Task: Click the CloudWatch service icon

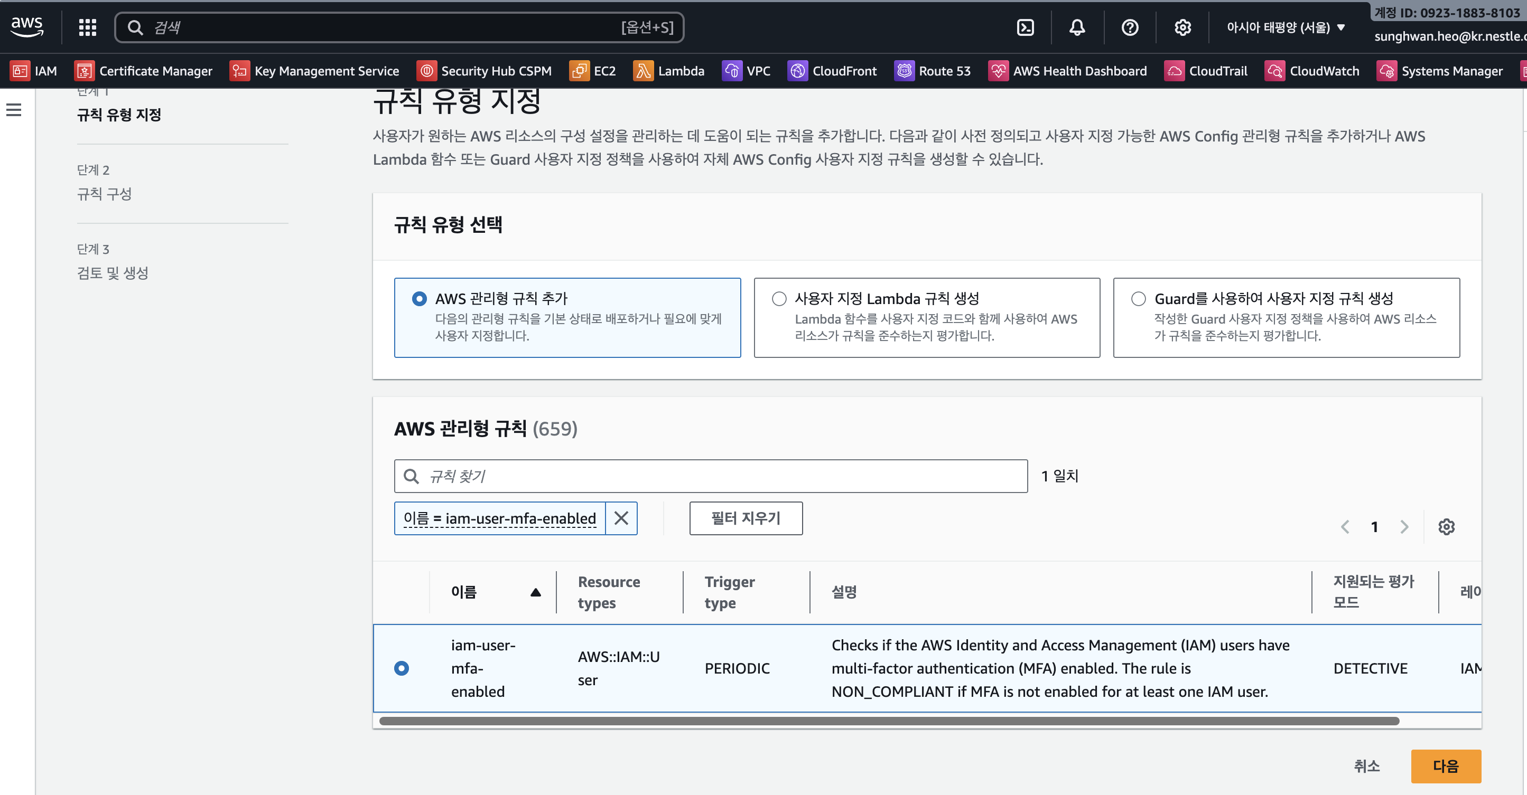Action: pyautogui.click(x=1275, y=71)
